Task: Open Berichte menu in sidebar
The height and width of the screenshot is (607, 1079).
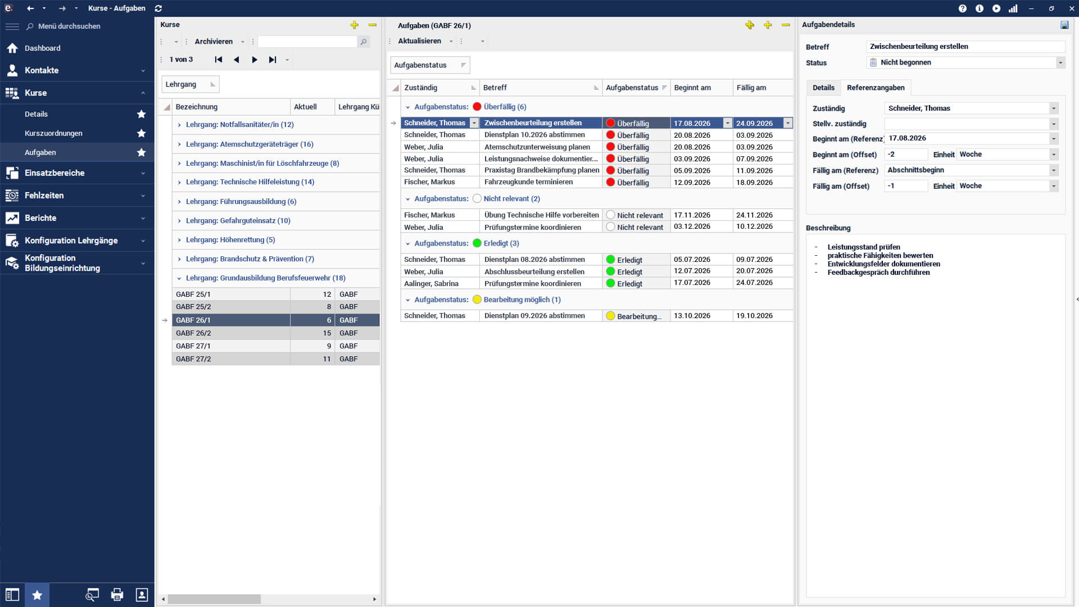Action: click(x=77, y=218)
